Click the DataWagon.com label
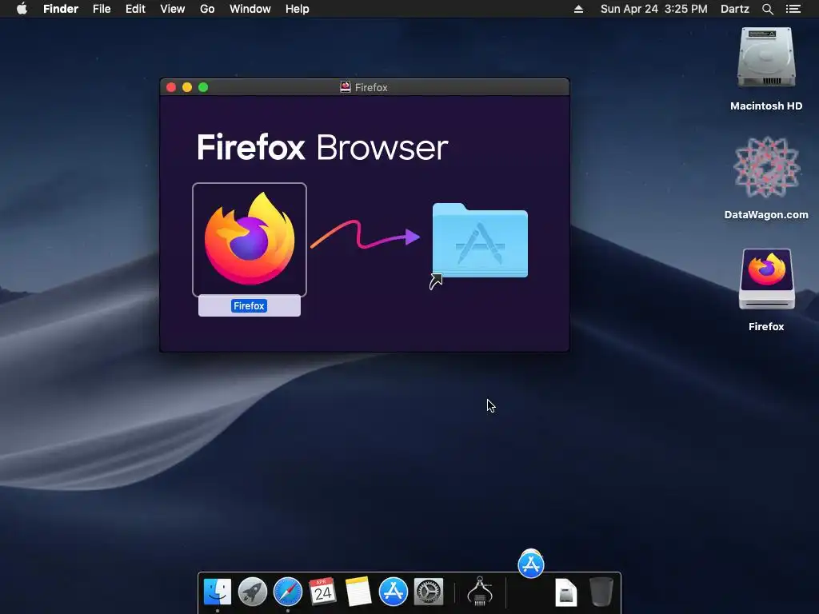This screenshot has height=614, width=819. (766, 214)
